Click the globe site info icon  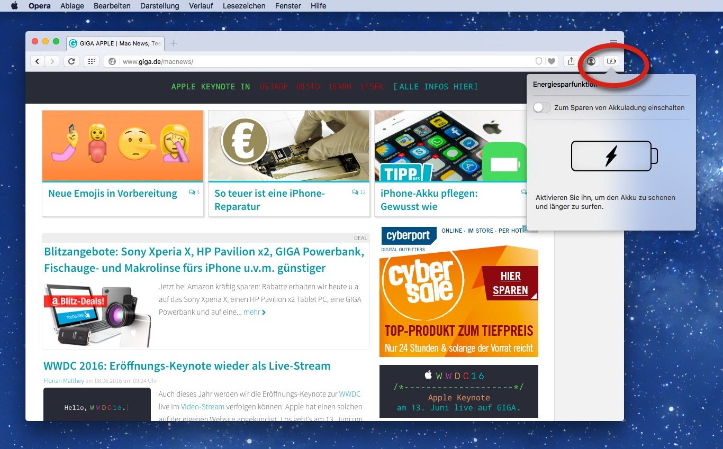click(112, 61)
